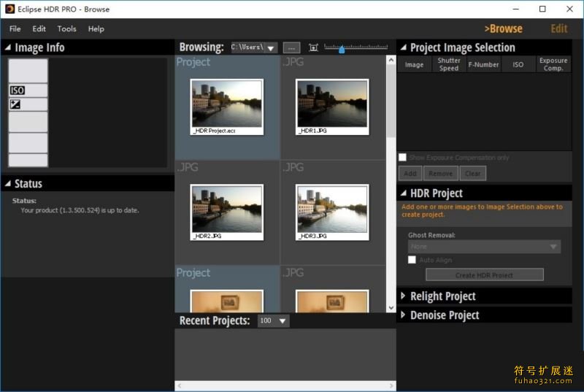
Task: Toggle Show Exposure Compensation only checkbox
Action: [x=402, y=158]
